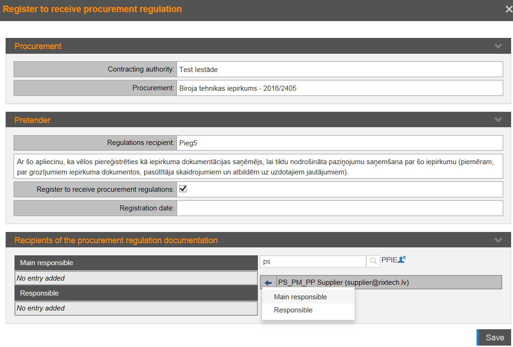This screenshot has height=347, width=513.
Task: Click the Main responsible list header
Action: point(136,263)
